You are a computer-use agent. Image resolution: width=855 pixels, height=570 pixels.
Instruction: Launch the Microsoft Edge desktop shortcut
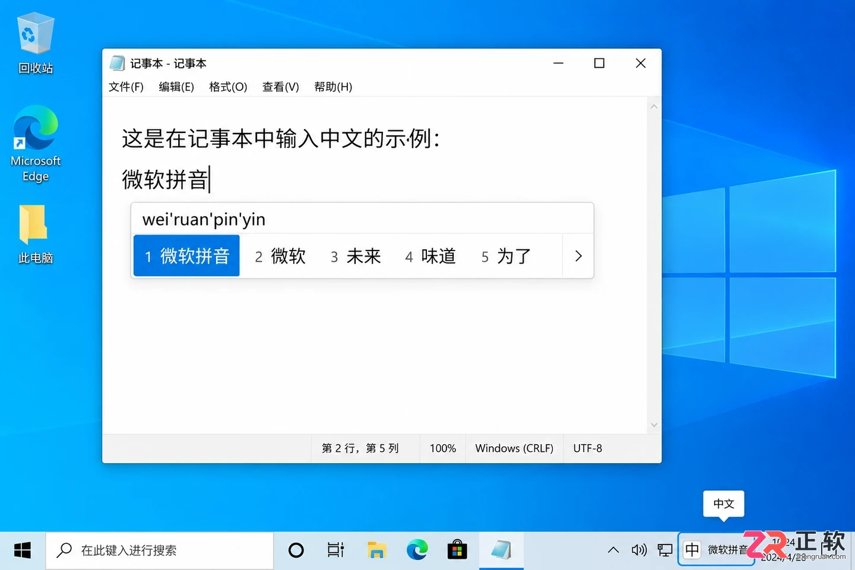(x=36, y=143)
